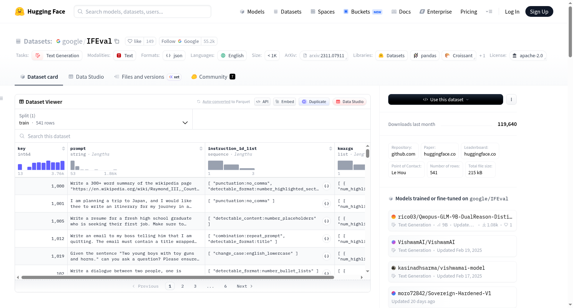Click the xet badge
This screenshot has width=573, height=308.
pyautogui.click(x=174, y=77)
